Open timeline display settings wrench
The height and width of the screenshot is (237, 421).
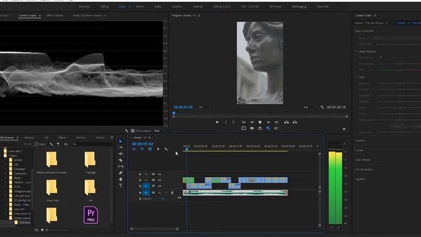166,149
